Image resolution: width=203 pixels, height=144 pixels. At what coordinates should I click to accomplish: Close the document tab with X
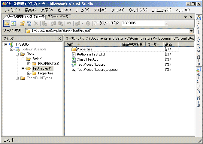pos(191,17)
